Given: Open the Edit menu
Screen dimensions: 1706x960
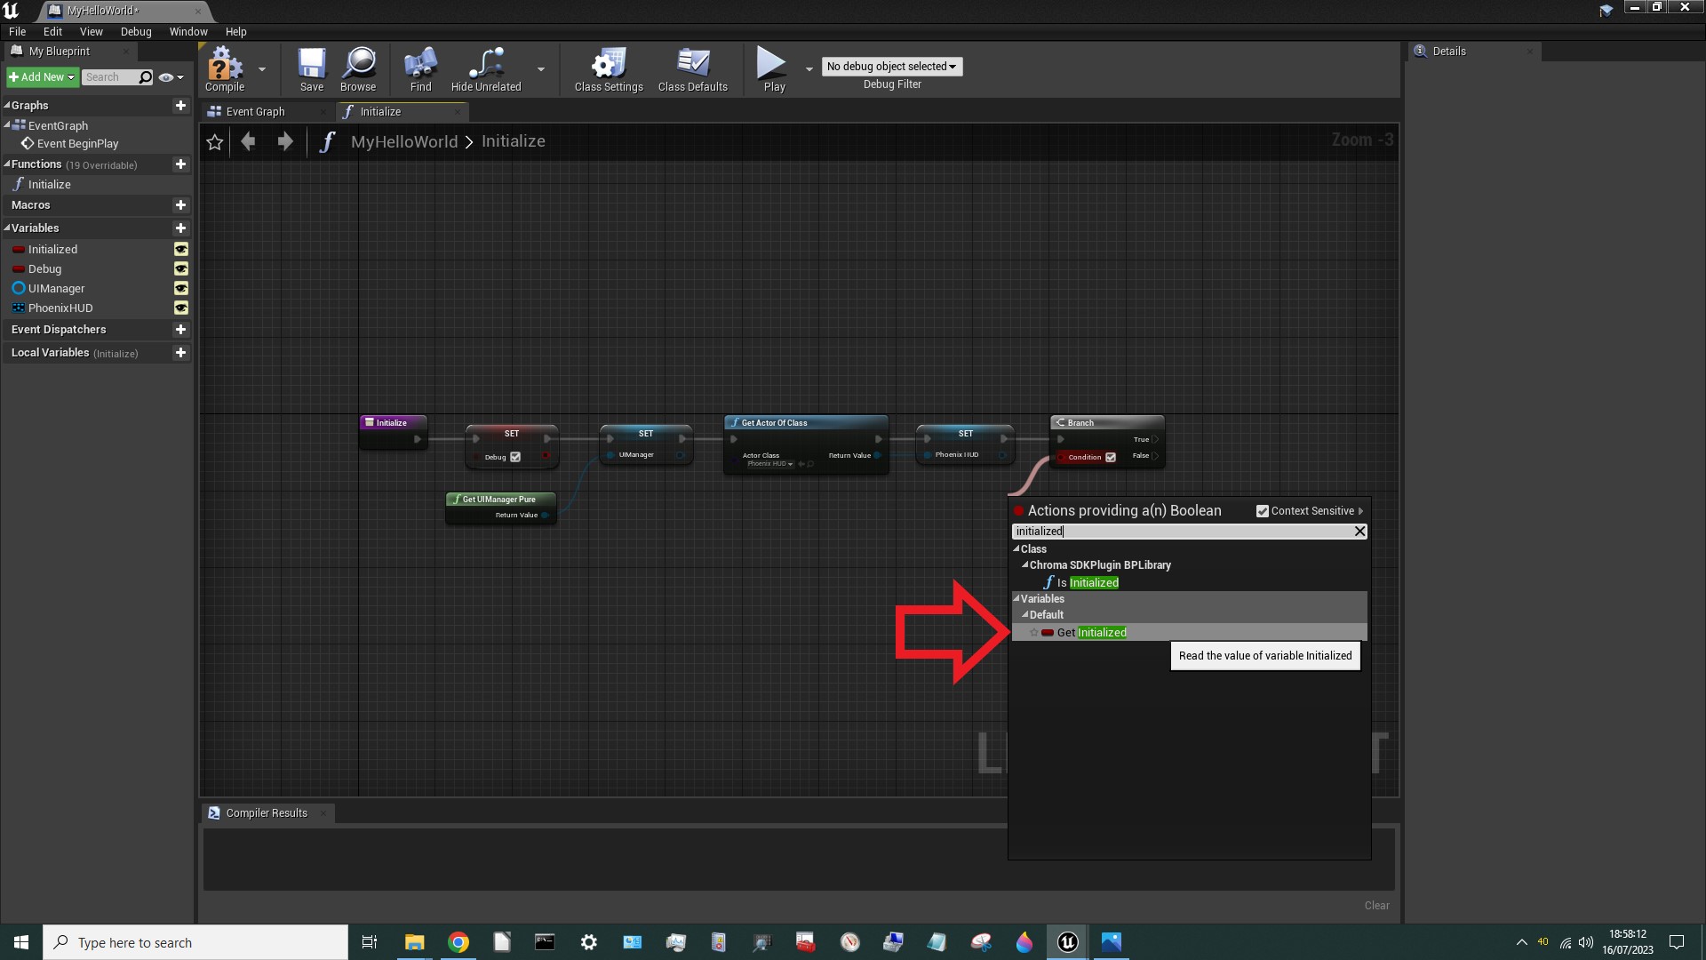Looking at the screenshot, I should [x=53, y=31].
